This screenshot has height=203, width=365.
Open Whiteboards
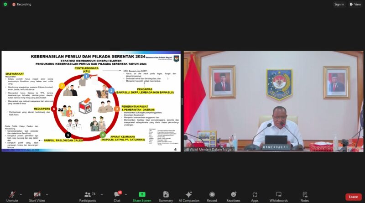[x=278, y=196]
